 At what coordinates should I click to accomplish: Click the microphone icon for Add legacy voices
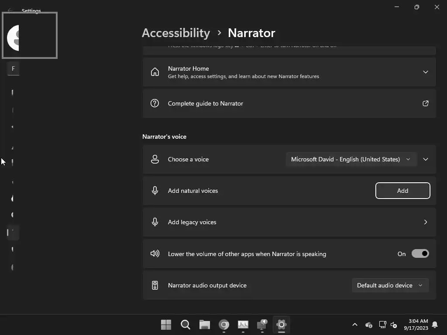pyautogui.click(x=155, y=222)
